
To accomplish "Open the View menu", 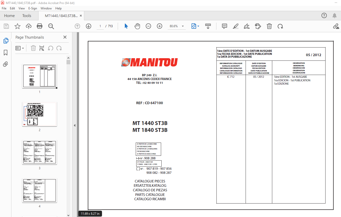I will (22, 8).
